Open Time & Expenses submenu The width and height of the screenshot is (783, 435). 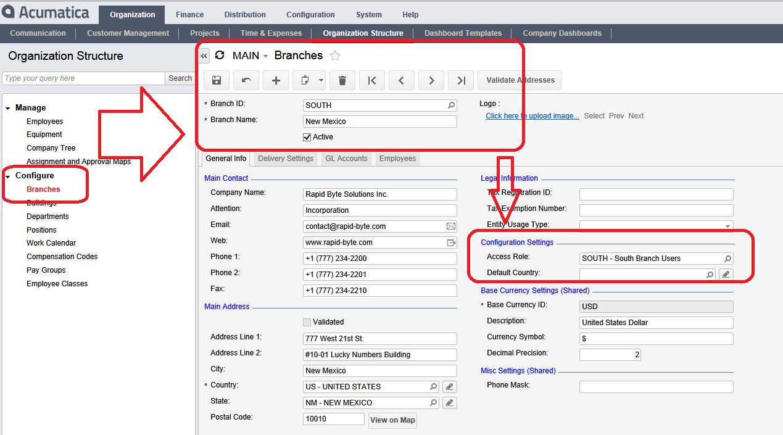[x=271, y=33]
